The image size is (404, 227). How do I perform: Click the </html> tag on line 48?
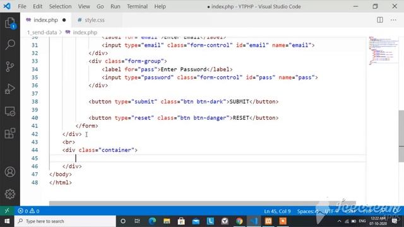[x=61, y=182]
